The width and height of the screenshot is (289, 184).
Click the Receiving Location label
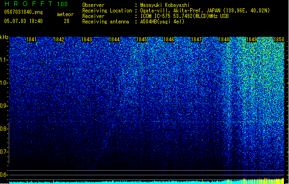pyautogui.click(x=107, y=11)
